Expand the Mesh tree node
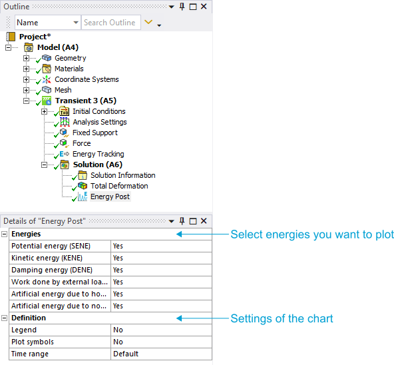 [x=26, y=90]
